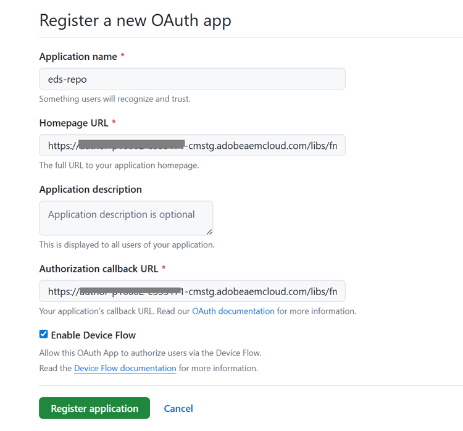The height and width of the screenshot is (431, 463).
Task: Click inside the Application description textarea
Action: click(x=125, y=217)
